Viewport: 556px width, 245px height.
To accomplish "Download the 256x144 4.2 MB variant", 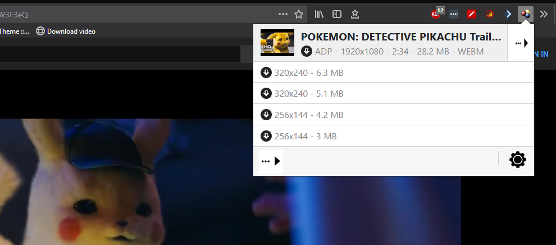I will (266, 115).
